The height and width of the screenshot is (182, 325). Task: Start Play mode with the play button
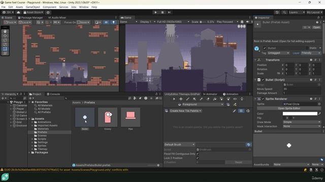(156, 12)
